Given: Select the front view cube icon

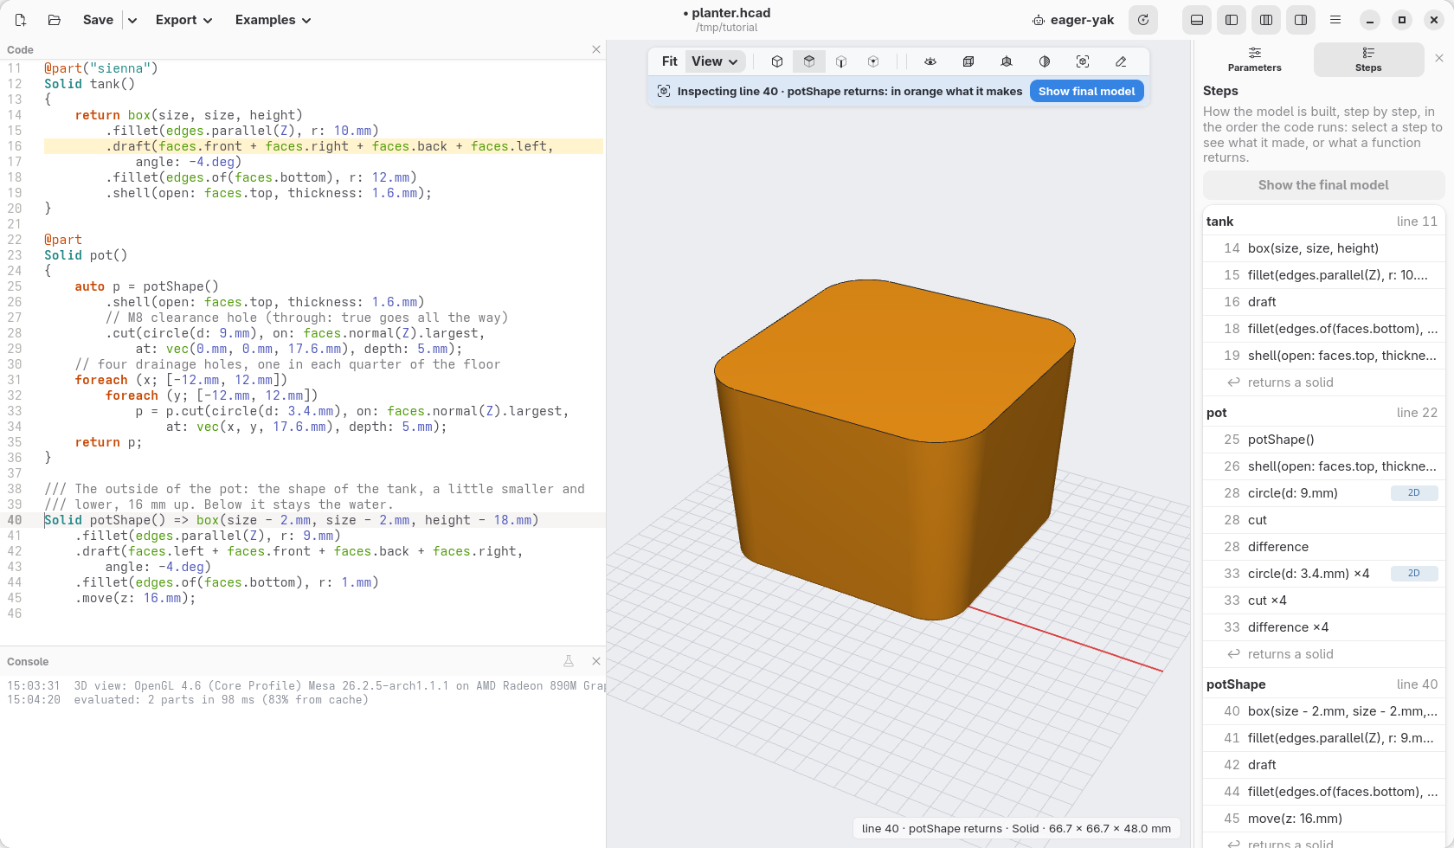Looking at the screenshot, I should coord(841,61).
